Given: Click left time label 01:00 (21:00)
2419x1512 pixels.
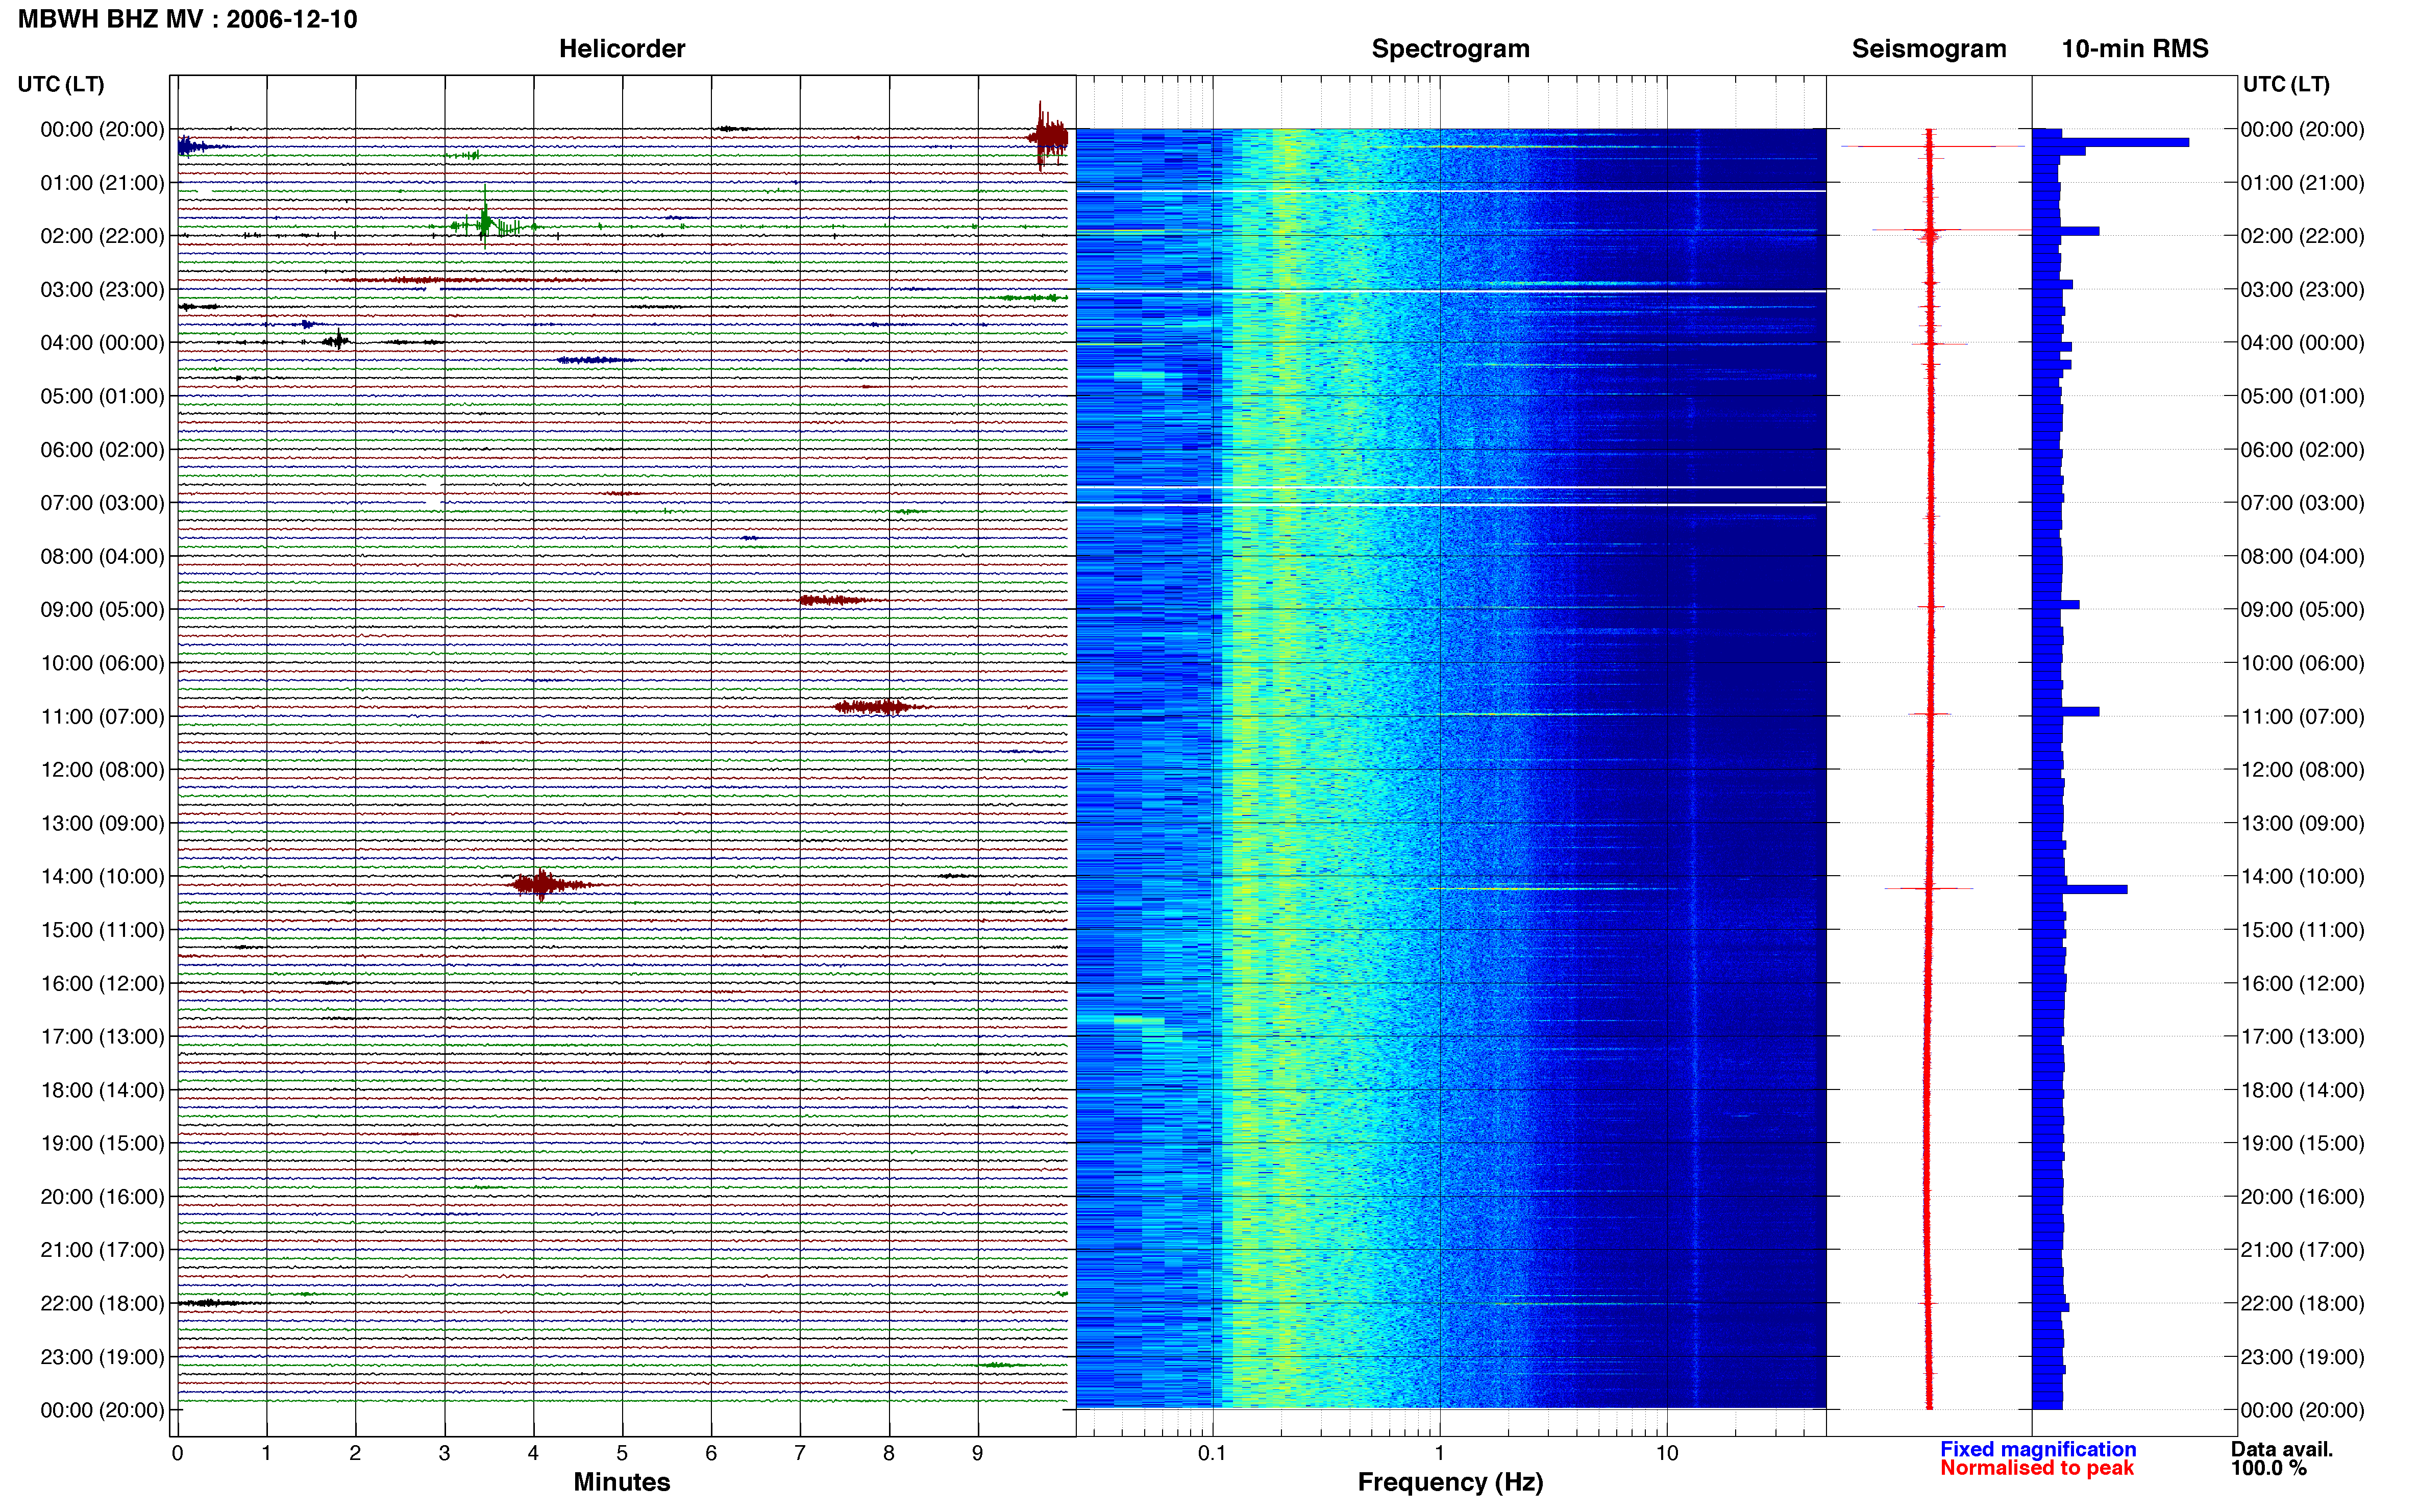Looking at the screenshot, I should click(102, 183).
